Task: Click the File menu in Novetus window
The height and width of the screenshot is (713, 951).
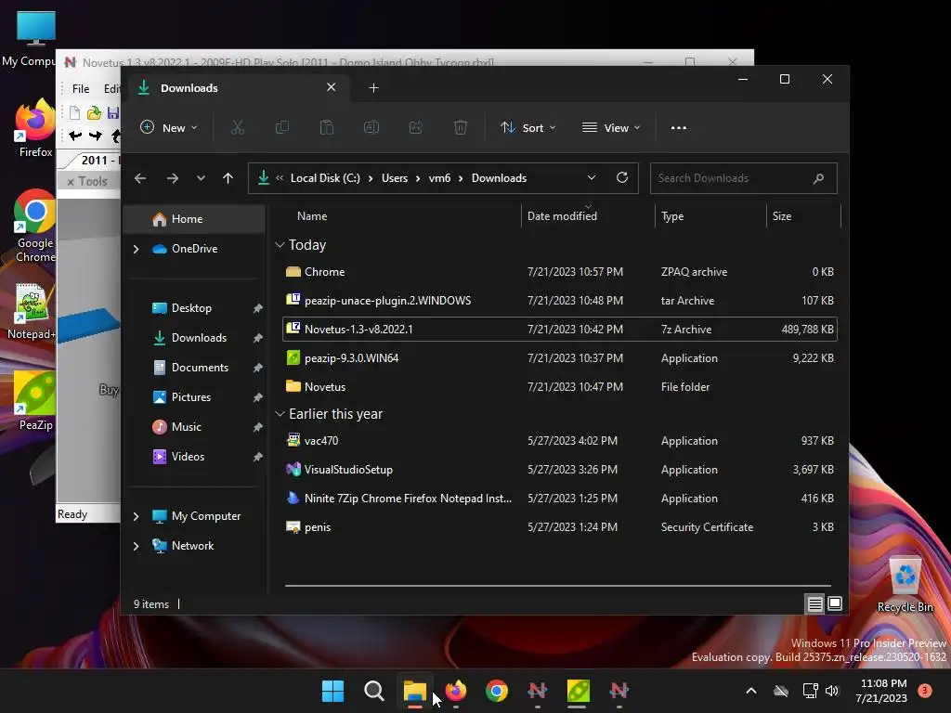Action: (81, 89)
